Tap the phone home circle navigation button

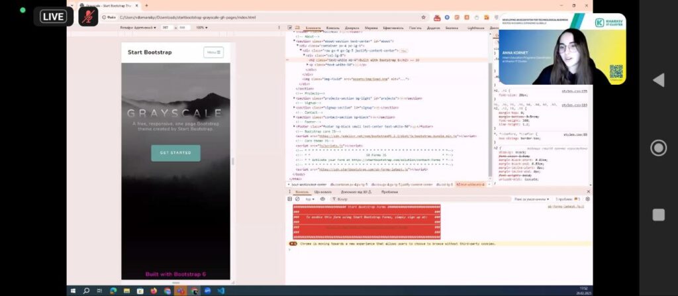tap(659, 148)
